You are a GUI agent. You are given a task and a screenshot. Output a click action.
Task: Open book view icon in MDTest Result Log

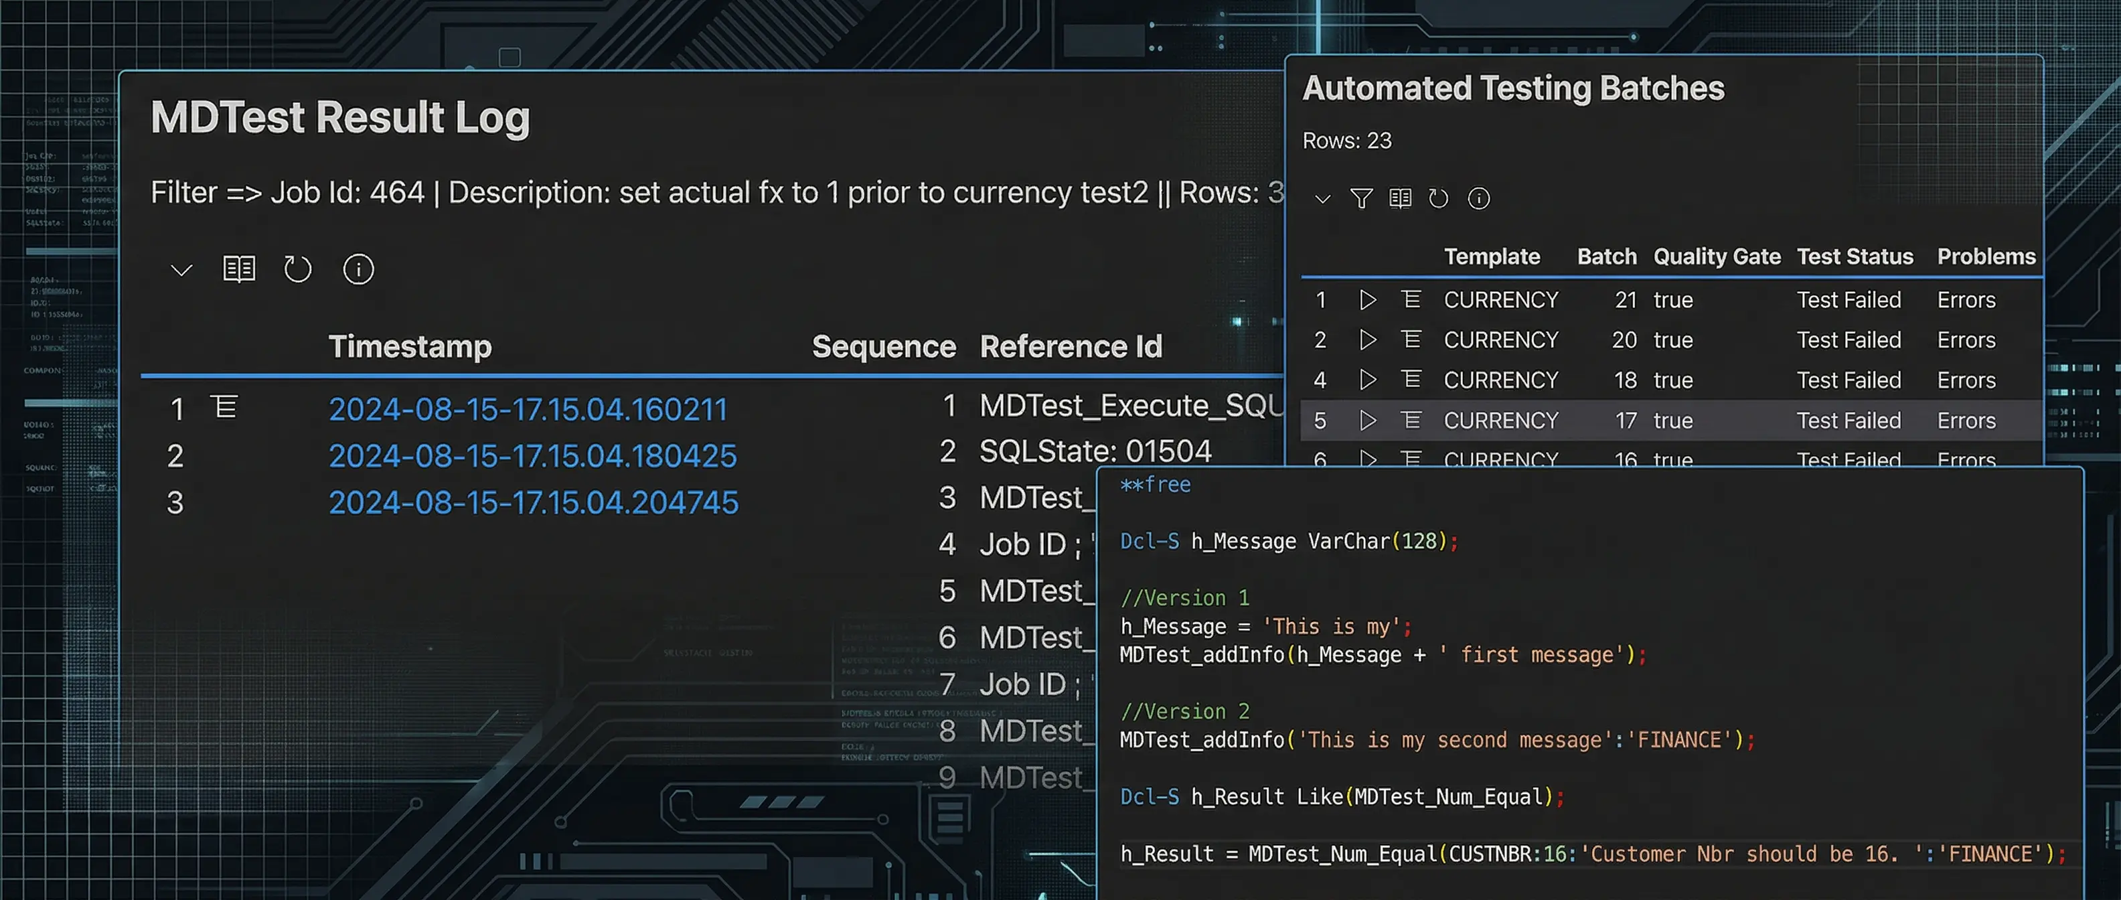pos(239,269)
